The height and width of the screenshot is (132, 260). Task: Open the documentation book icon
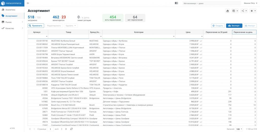(x=176, y=3)
